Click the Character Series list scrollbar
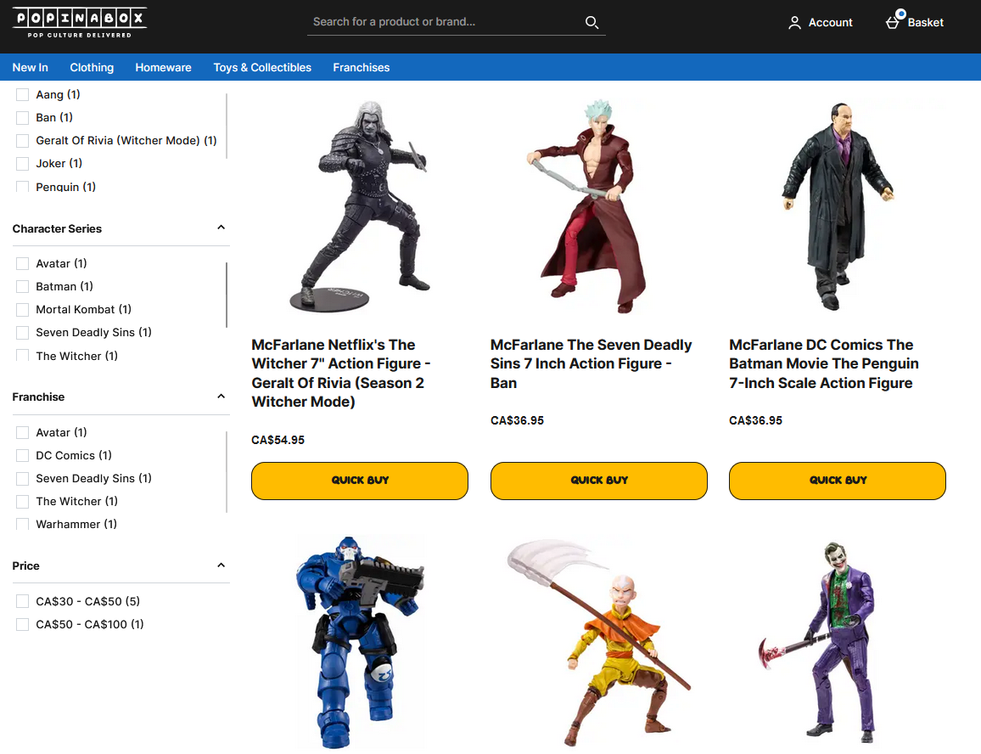The width and height of the screenshot is (981, 754). point(227,295)
